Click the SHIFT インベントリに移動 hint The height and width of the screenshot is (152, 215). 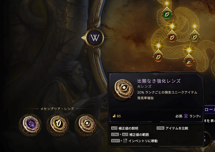pyautogui.click(x=134, y=141)
